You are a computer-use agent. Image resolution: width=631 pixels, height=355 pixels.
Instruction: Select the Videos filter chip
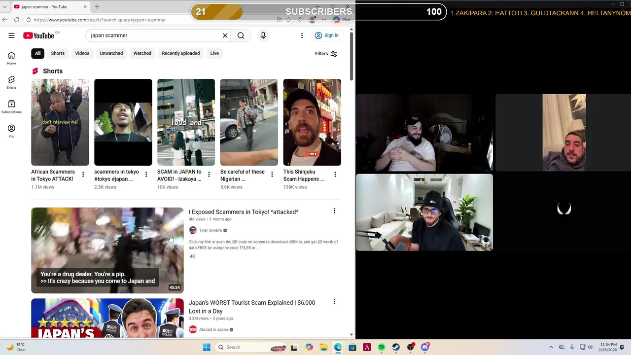pyautogui.click(x=82, y=53)
